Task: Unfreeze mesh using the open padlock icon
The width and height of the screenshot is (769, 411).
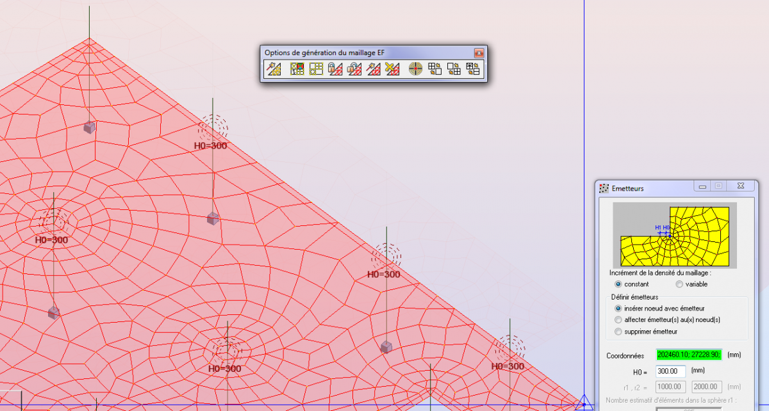Action: coord(354,68)
